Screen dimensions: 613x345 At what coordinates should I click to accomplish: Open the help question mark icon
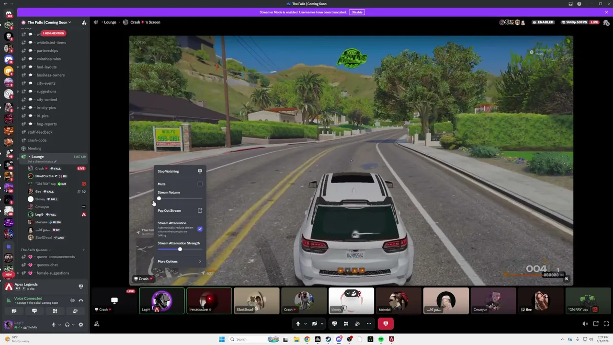579,4
